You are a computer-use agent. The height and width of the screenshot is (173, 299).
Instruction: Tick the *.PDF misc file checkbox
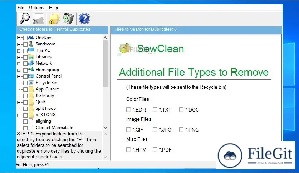coord(155,149)
